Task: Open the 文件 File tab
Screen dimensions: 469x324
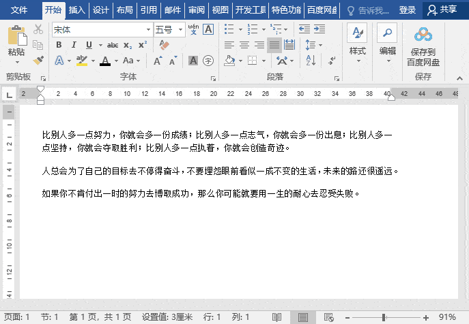Action: click(x=19, y=10)
